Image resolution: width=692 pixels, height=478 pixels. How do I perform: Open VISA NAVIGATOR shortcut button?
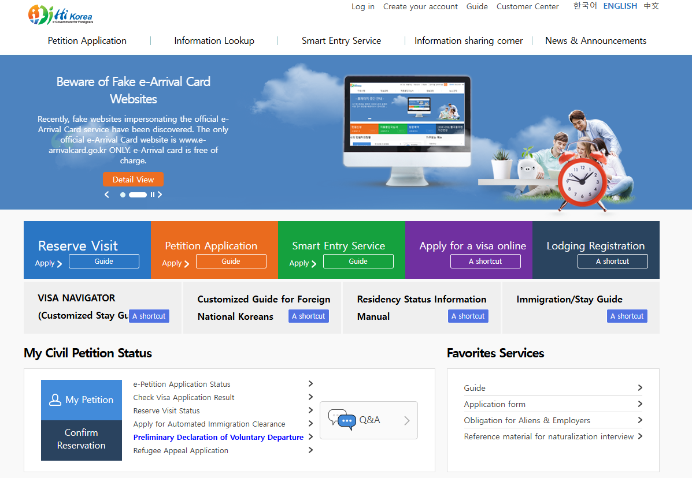point(149,316)
